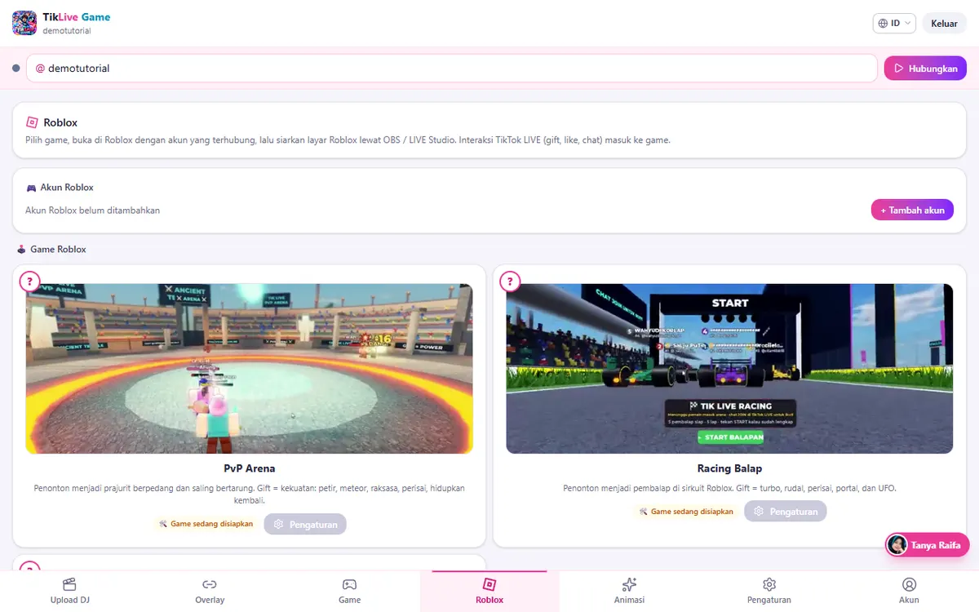Click the PvP Arena game thumbnail
The image size is (979, 612).
click(x=250, y=369)
